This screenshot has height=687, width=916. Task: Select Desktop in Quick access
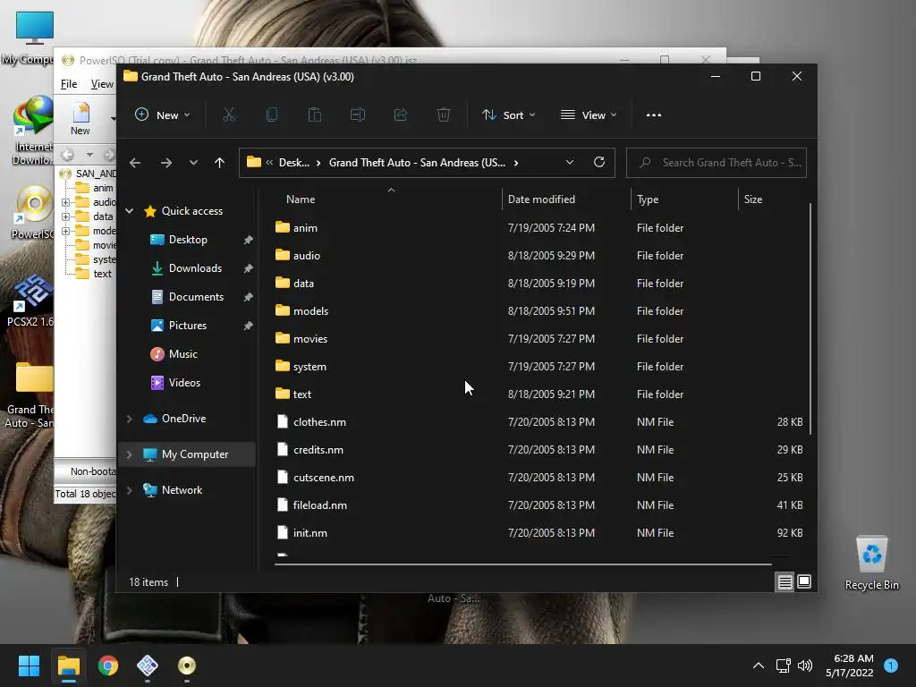point(187,240)
